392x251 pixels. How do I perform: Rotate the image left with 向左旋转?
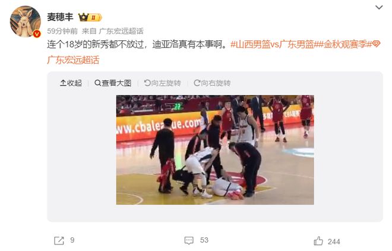[x=163, y=83]
